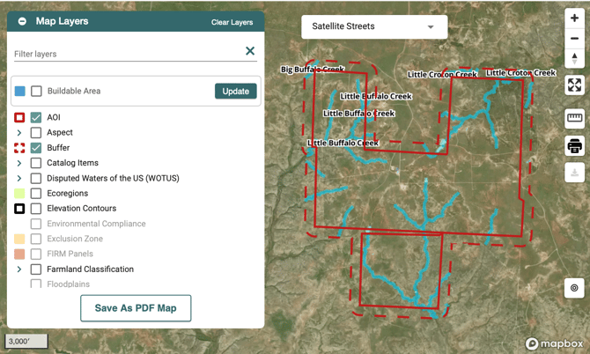Click the Update button
590x354 pixels.
(235, 92)
